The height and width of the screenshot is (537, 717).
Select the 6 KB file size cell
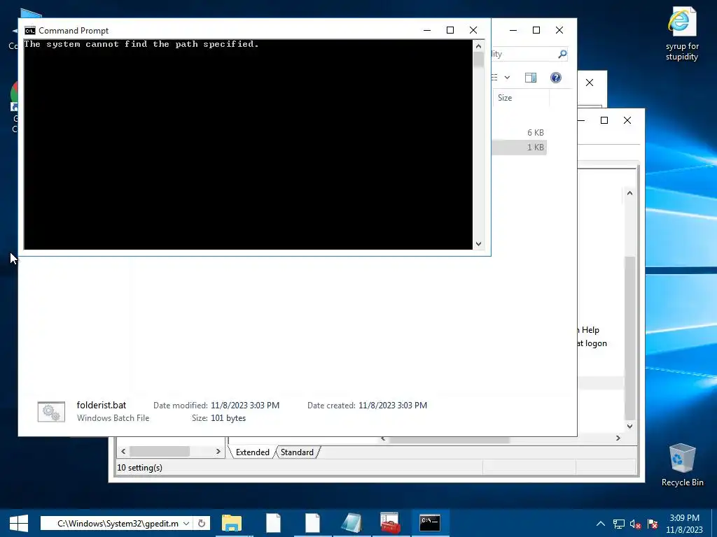[x=535, y=132]
